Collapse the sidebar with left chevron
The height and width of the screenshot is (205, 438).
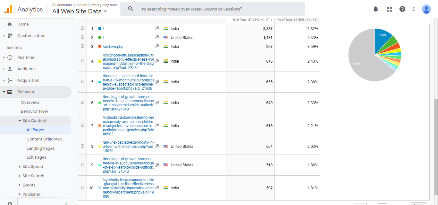pyautogui.click(x=66, y=203)
